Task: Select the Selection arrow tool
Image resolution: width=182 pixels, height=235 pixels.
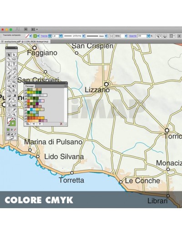Action: (x=9, y=55)
